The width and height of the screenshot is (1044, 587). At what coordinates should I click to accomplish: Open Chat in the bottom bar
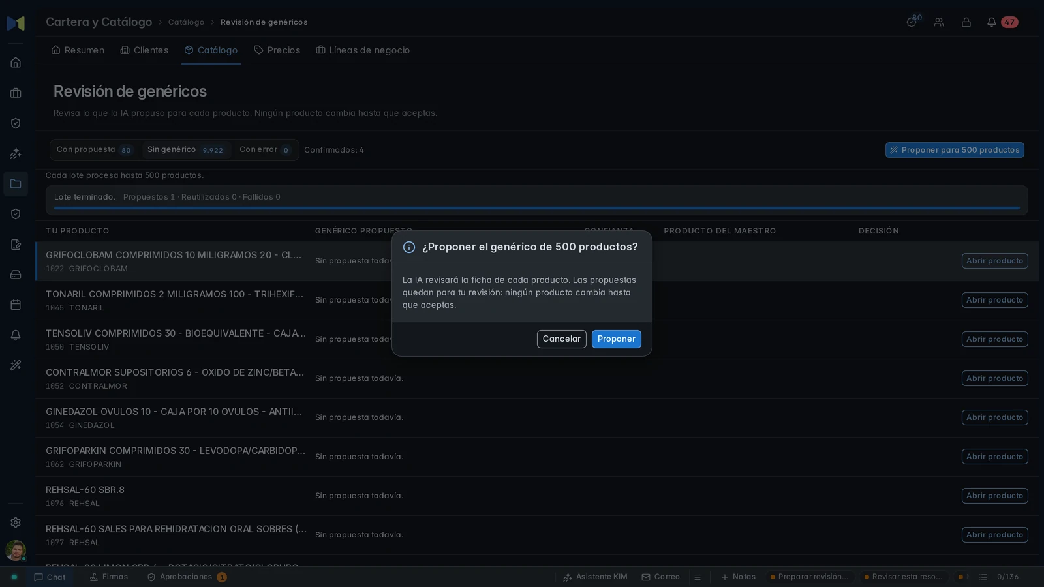coord(50,577)
